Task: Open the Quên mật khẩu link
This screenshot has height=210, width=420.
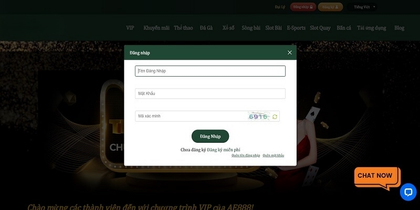Action: [x=273, y=155]
